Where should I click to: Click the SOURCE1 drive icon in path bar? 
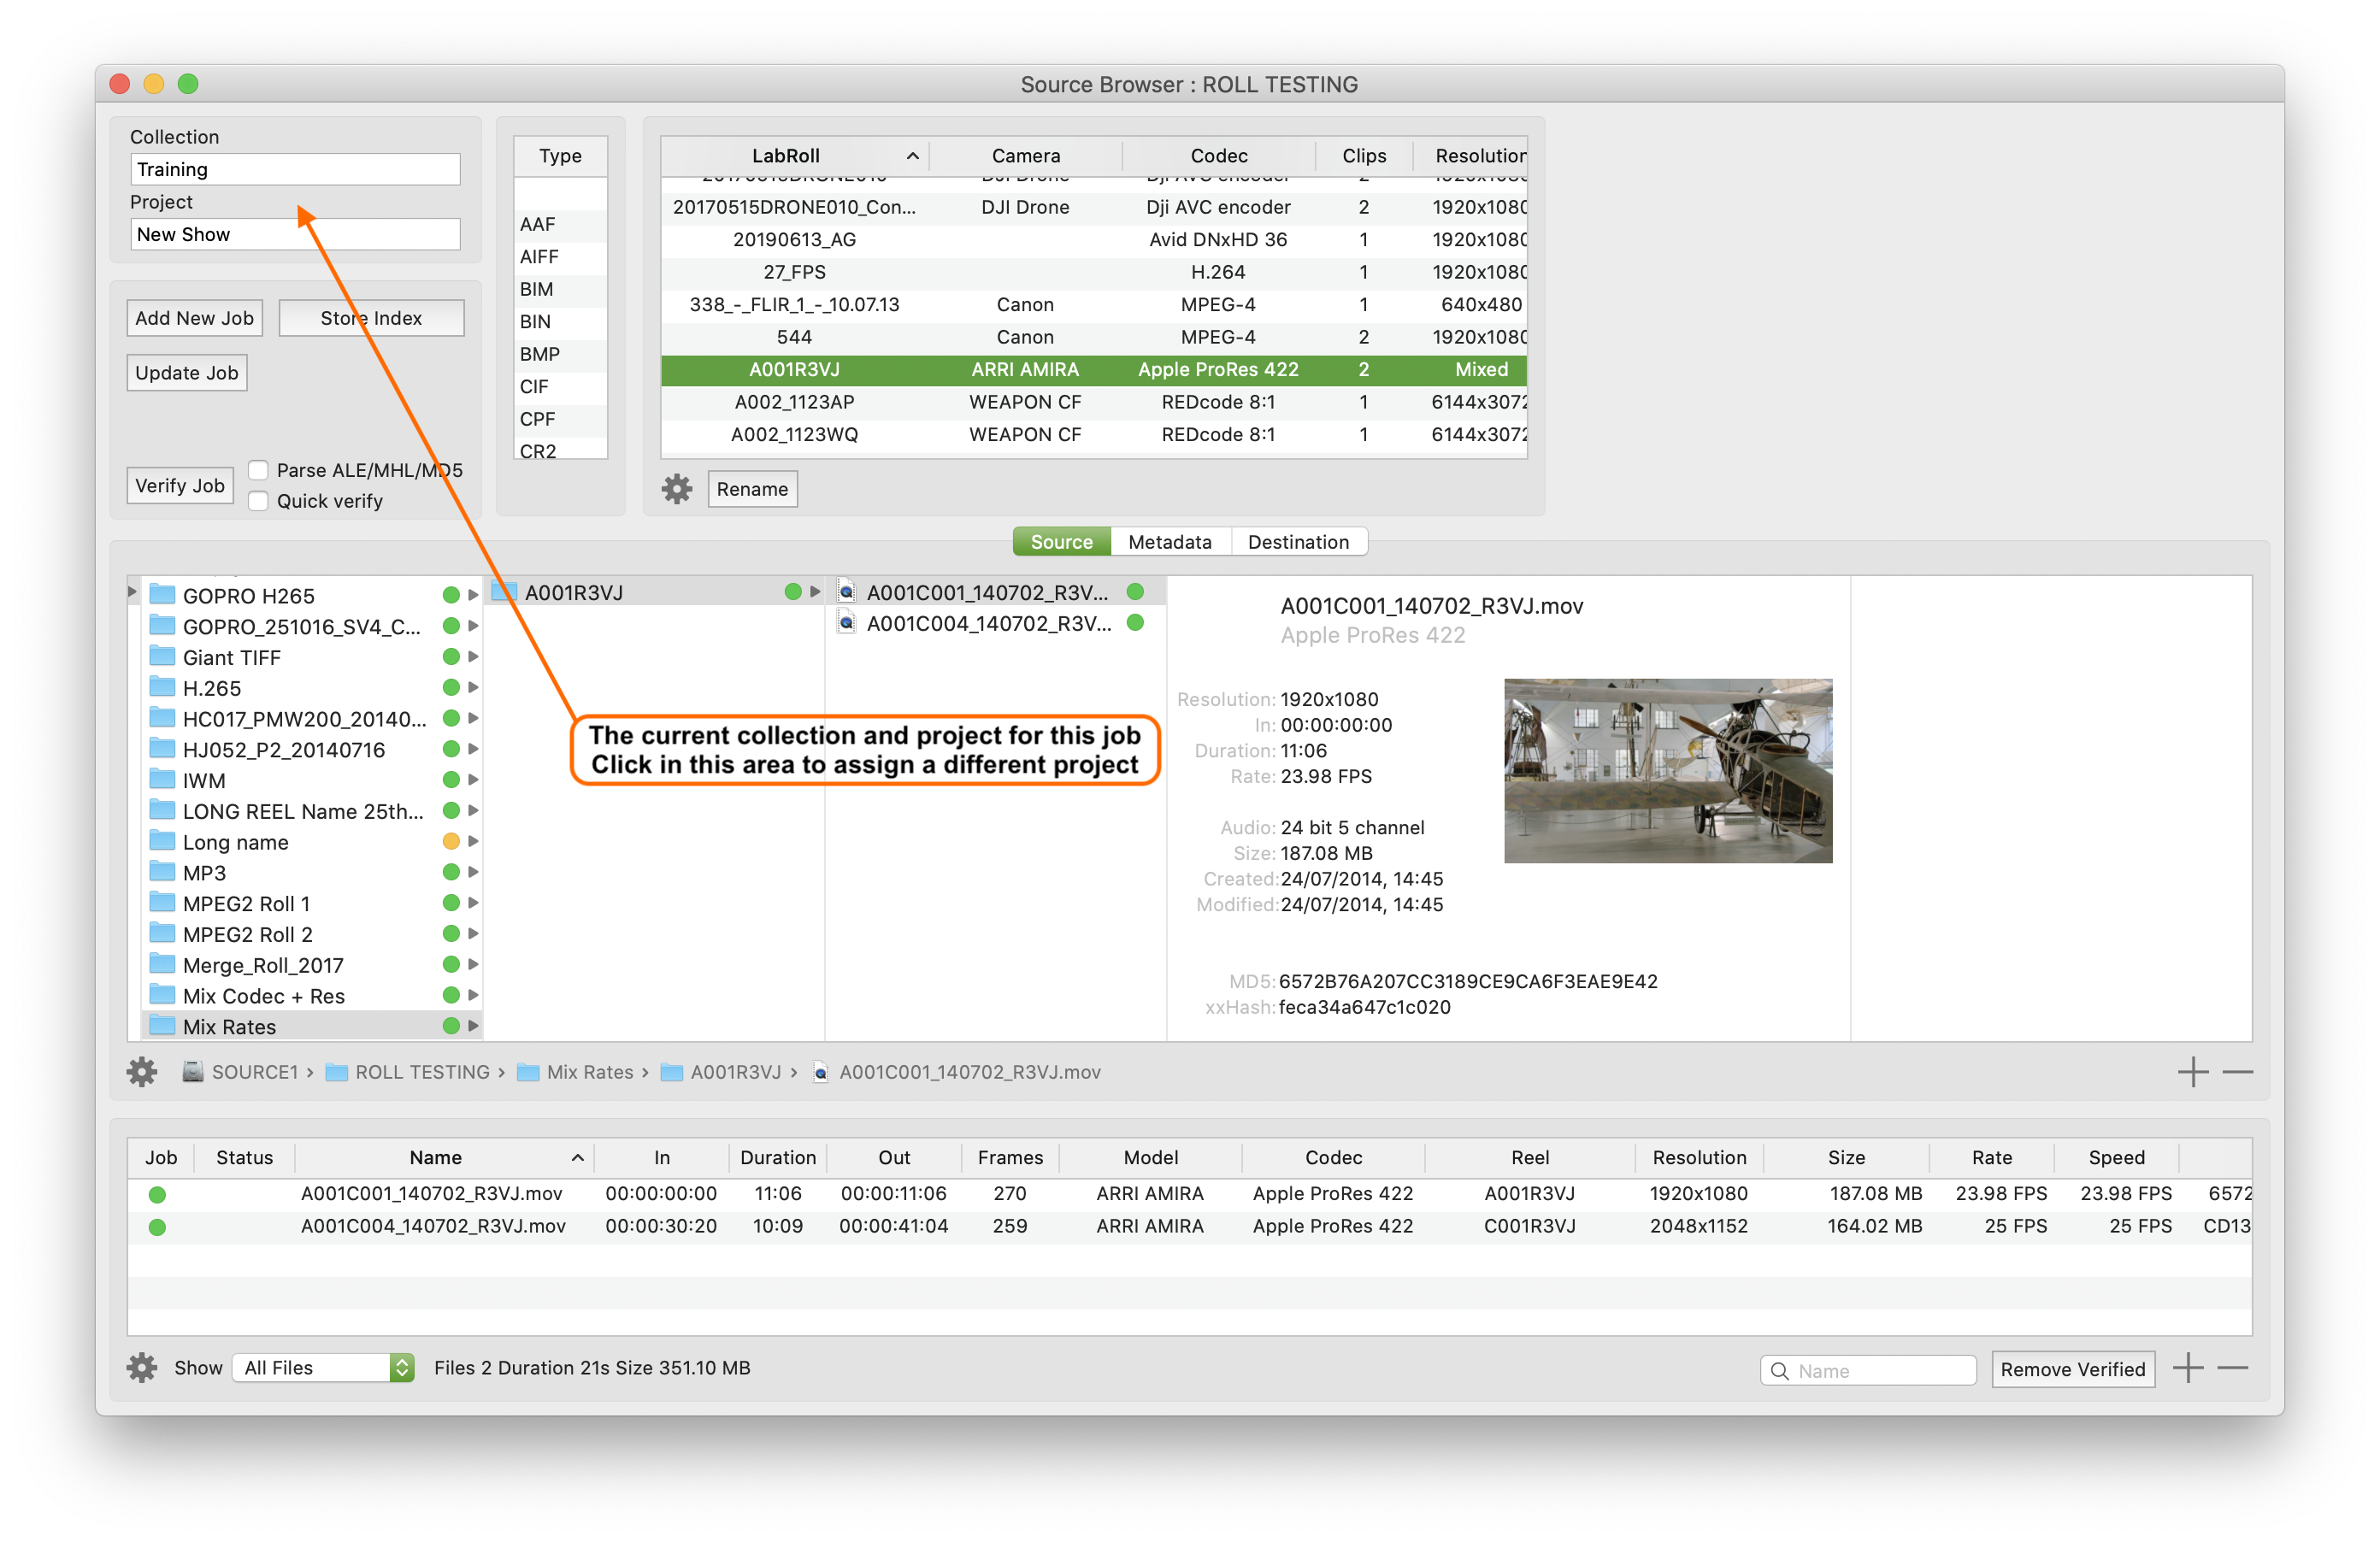click(x=193, y=1072)
